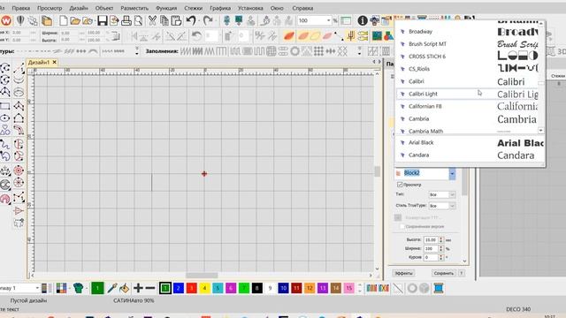Expand the fill stitches toolbar overflow arrows
The width and height of the screenshot is (566, 318).
(x=359, y=51)
